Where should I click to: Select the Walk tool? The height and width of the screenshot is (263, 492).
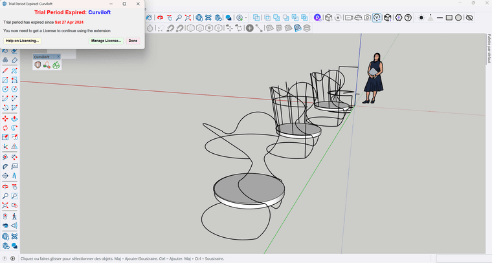pyautogui.click(x=14, y=216)
